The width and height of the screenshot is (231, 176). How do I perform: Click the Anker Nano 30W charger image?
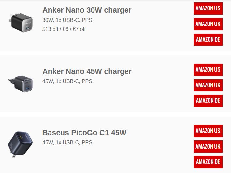(20, 23)
